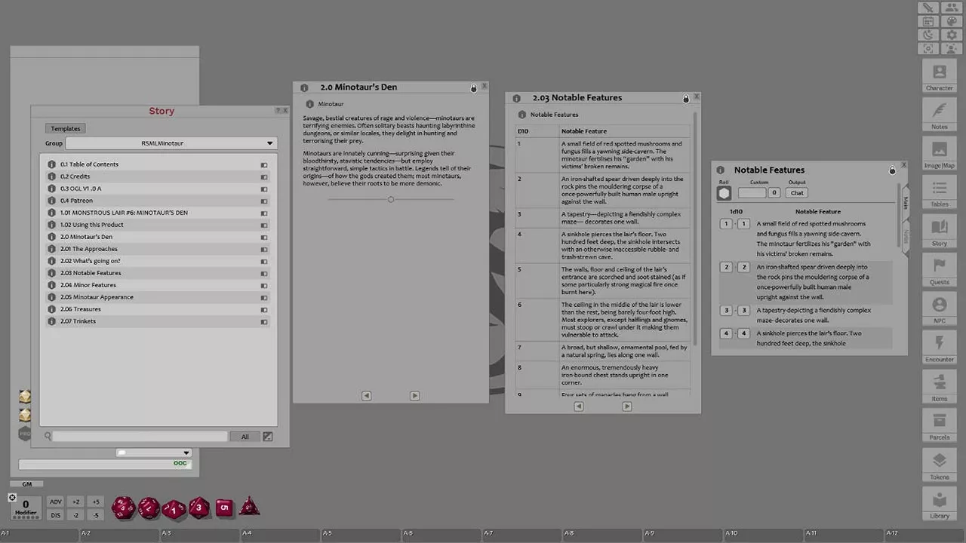Open 2.03 Notable Features story entry
This screenshot has width=966, height=543.
158,273
